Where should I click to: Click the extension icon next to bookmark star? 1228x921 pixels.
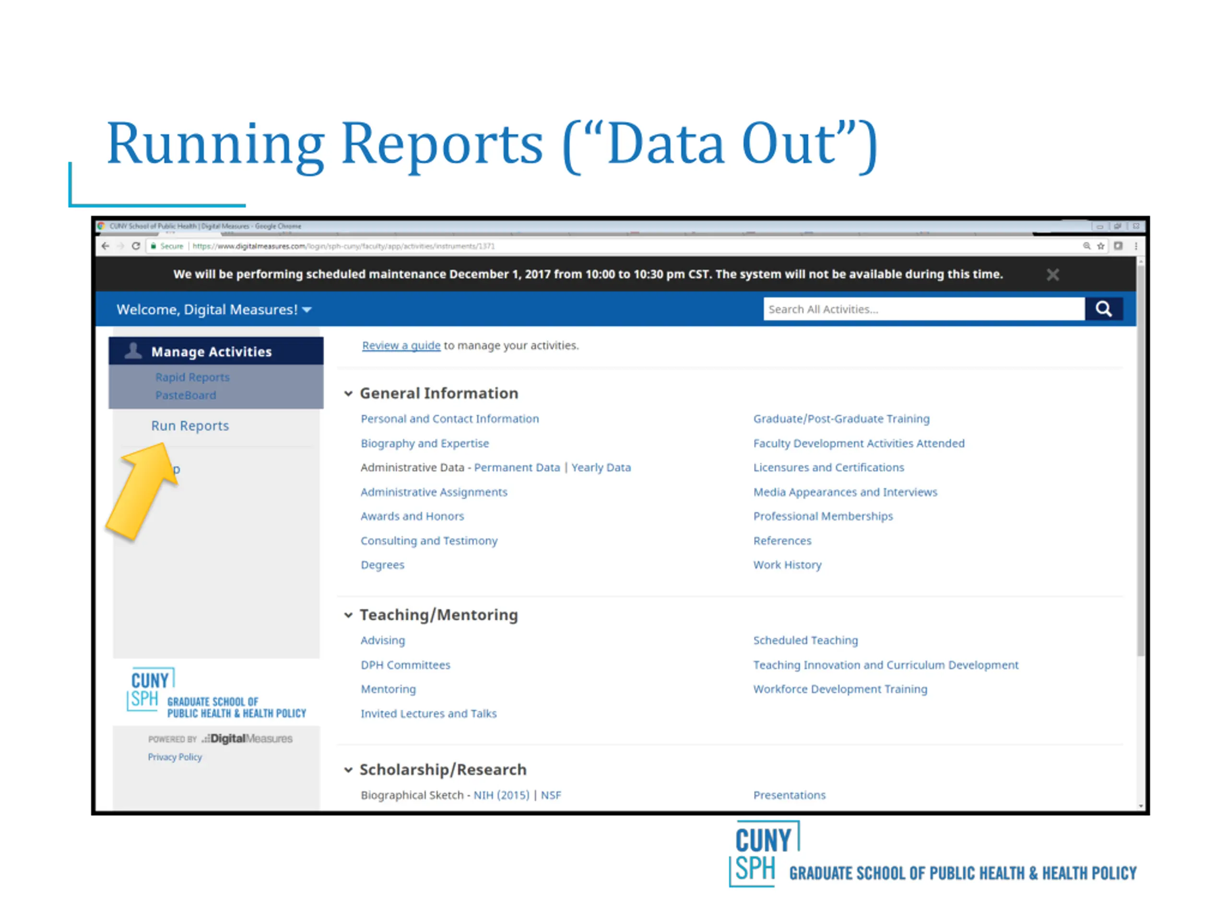coord(1118,246)
